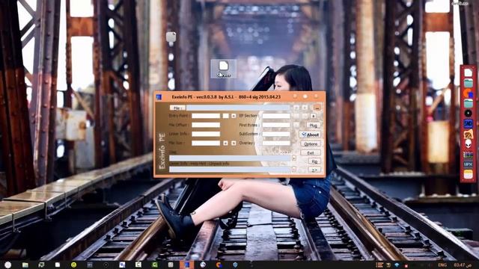
Task: Click the yellow smiley icon on the taskbar
Action: point(73,265)
